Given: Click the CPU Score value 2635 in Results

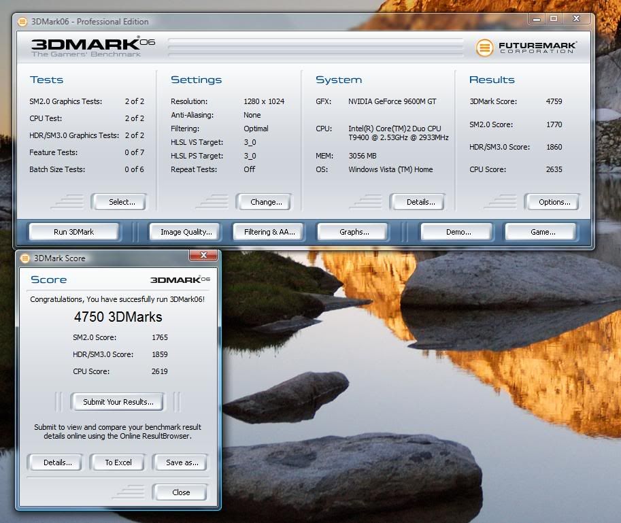Looking at the screenshot, I should [554, 169].
